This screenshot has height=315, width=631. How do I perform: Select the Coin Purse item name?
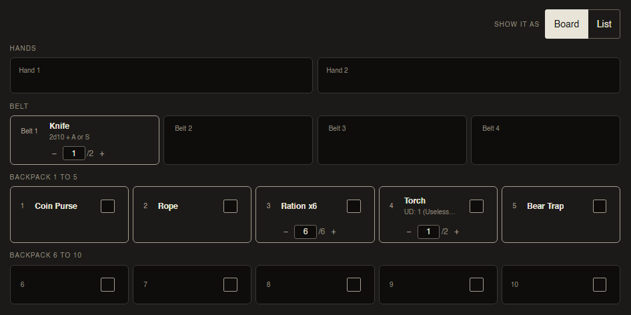pyautogui.click(x=56, y=206)
